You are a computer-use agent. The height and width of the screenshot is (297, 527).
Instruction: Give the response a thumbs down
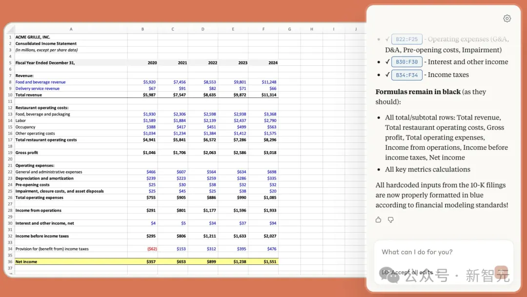391,220
